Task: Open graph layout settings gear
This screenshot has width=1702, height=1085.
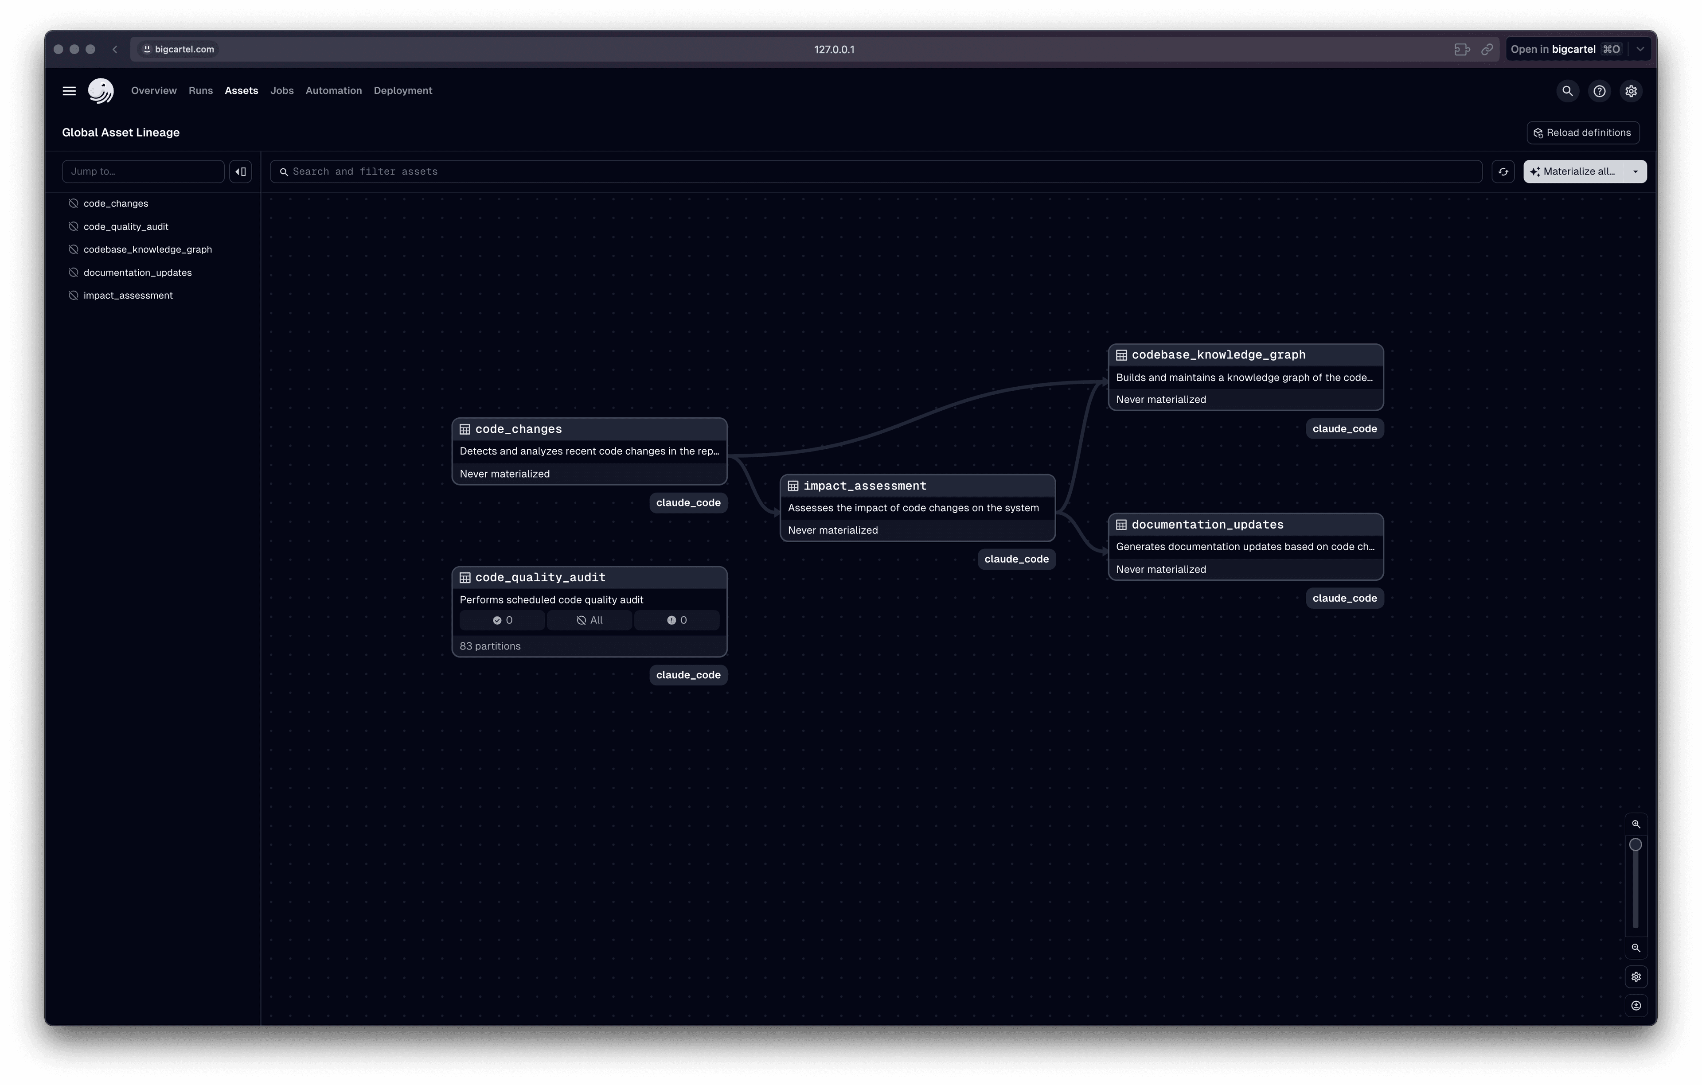Action: click(x=1636, y=977)
